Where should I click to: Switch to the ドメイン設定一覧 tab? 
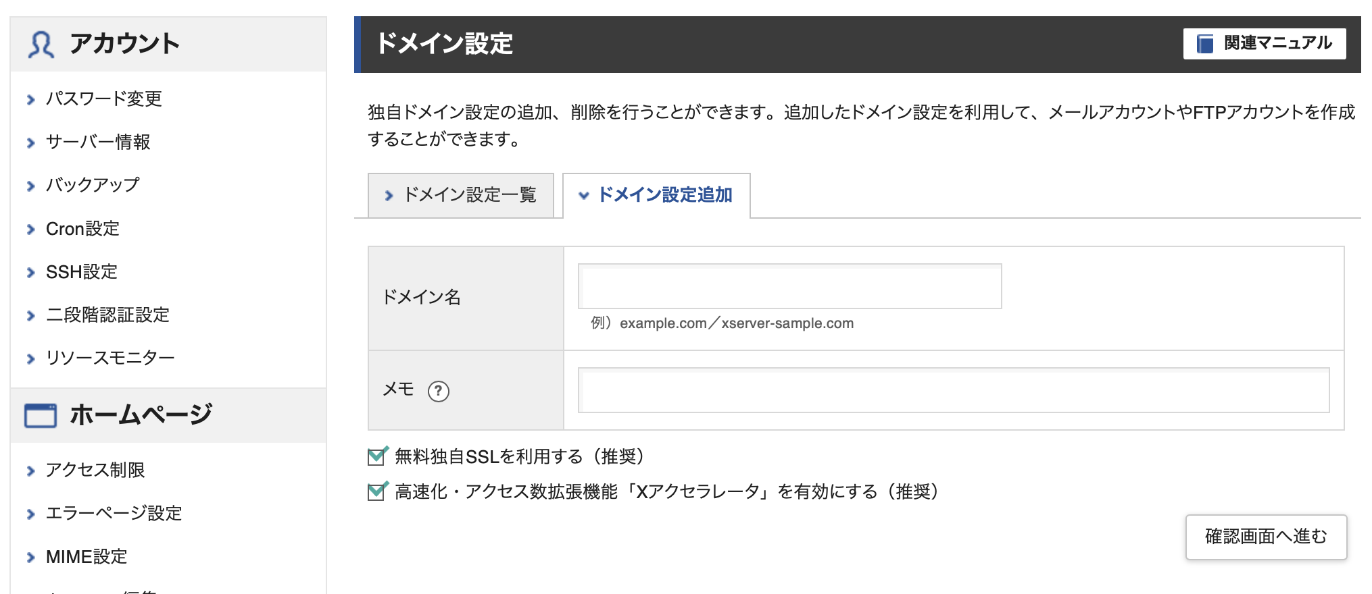click(x=469, y=195)
